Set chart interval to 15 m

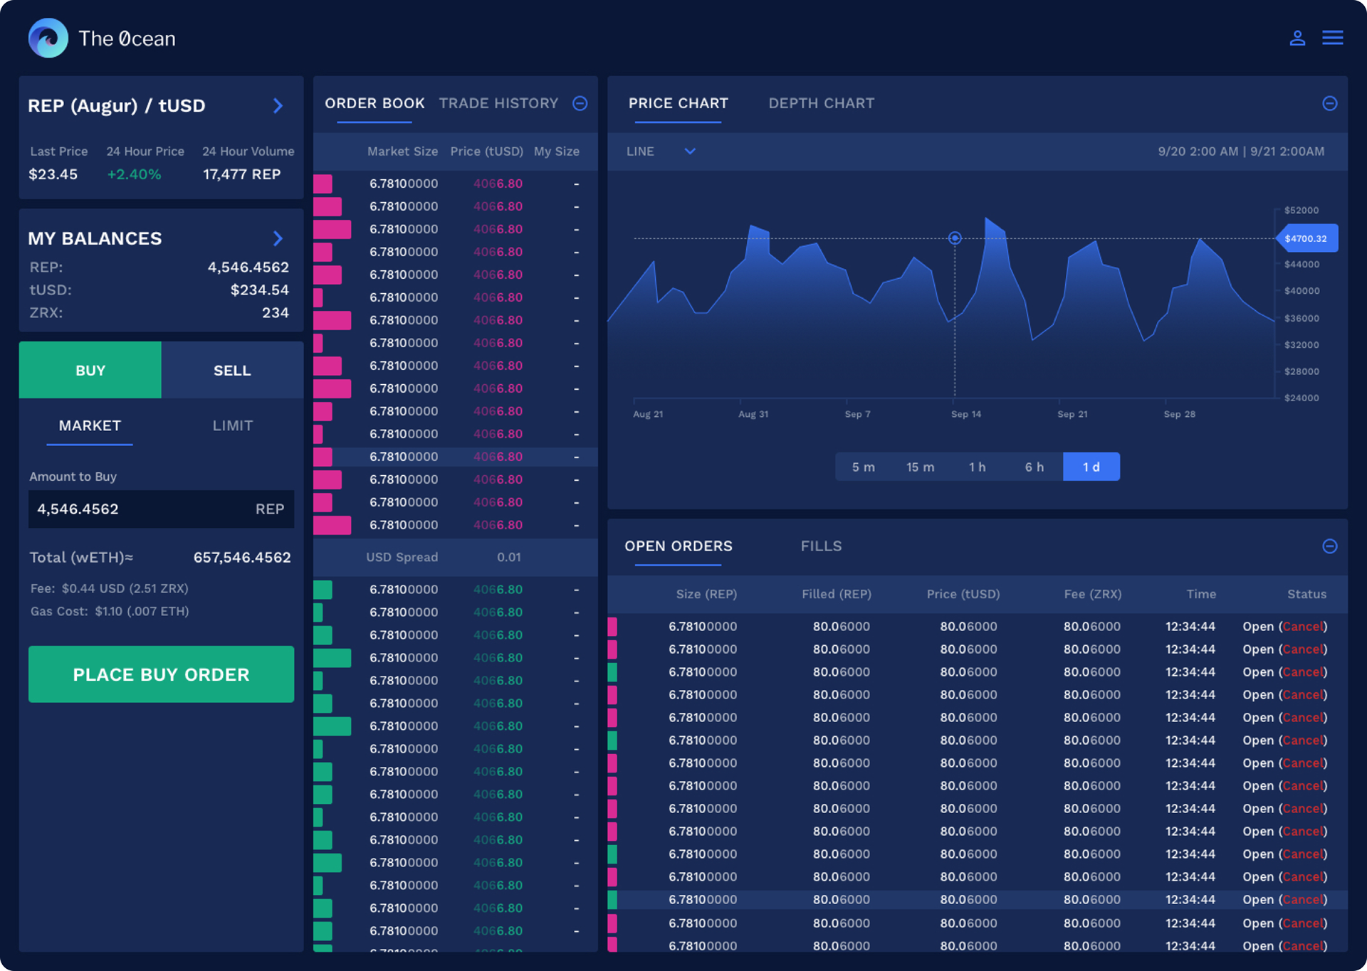point(921,467)
